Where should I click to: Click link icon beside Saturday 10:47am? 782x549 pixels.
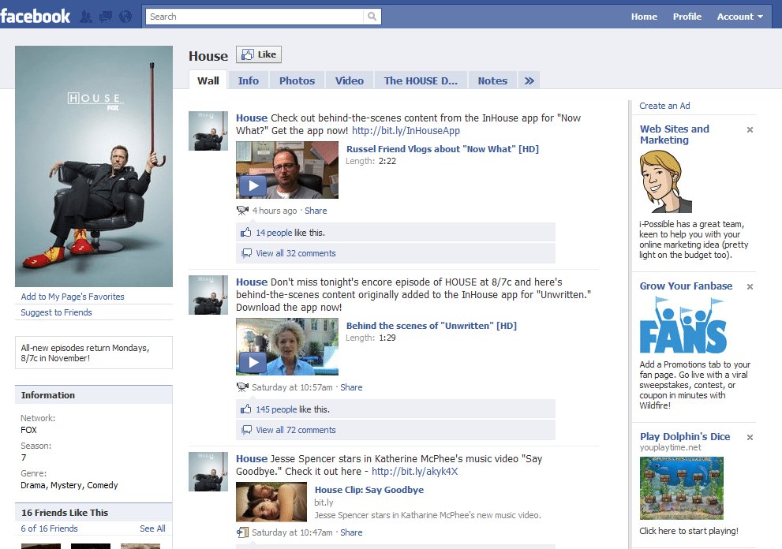pos(242,532)
